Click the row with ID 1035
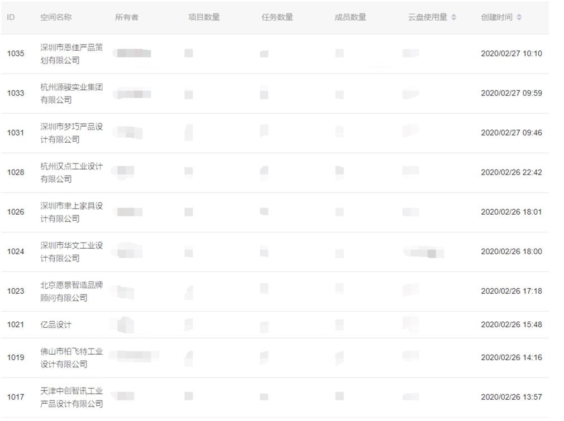The image size is (564, 421). [275, 54]
